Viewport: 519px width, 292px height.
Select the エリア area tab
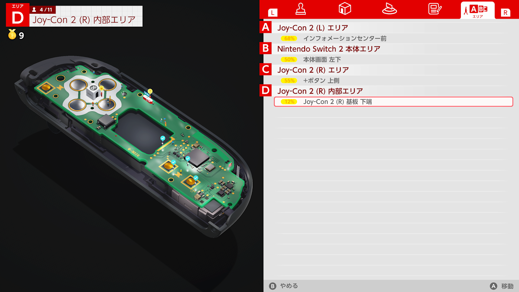tap(477, 10)
